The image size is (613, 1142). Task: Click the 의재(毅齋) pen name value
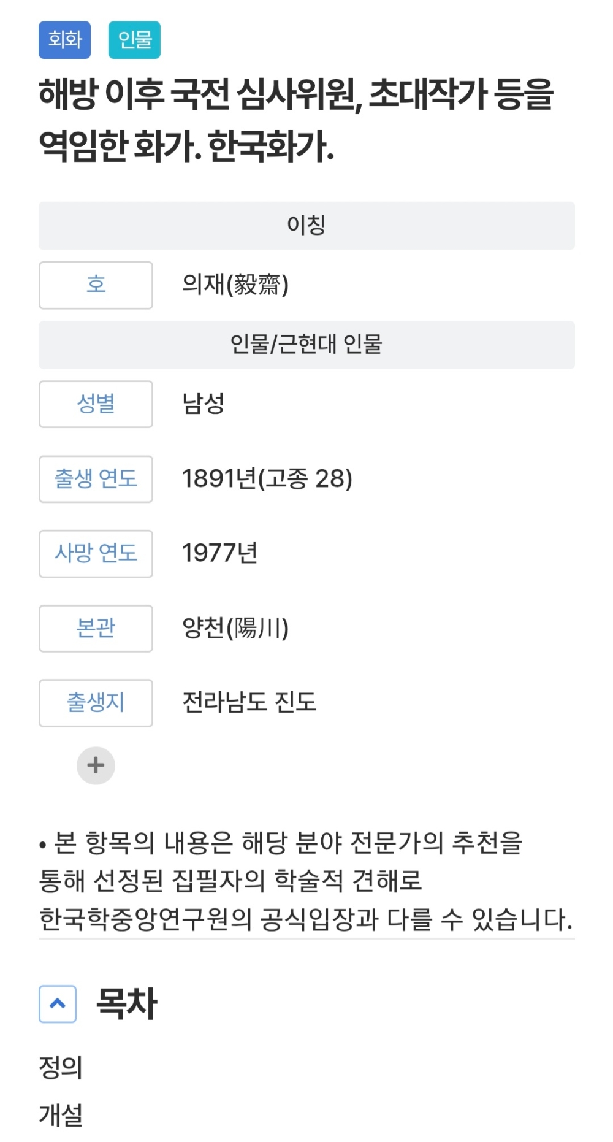pos(235,285)
